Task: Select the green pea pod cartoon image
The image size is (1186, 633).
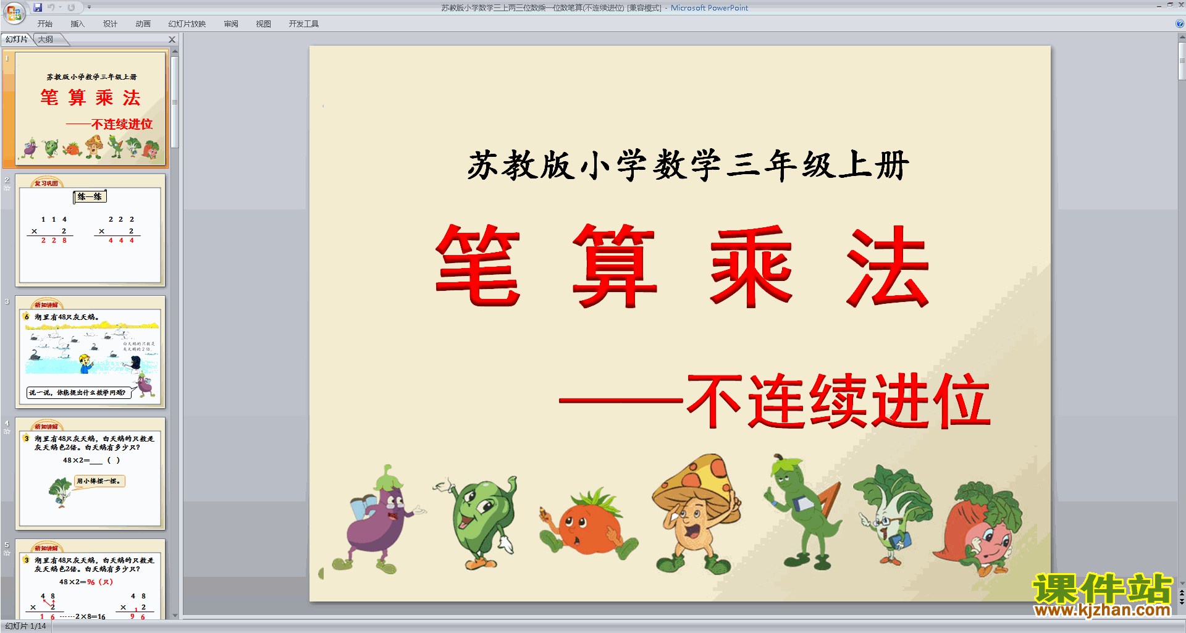Action: click(x=803, y=511)
